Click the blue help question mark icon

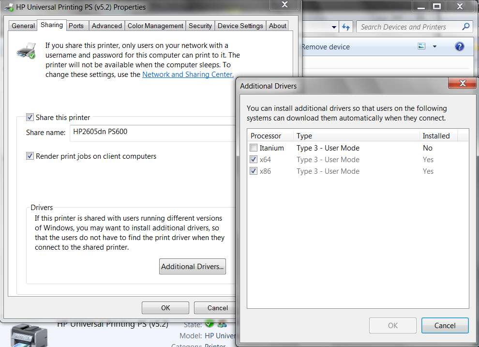point(459,46)
